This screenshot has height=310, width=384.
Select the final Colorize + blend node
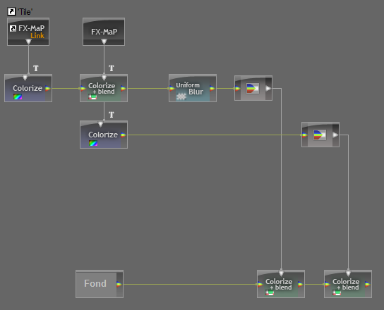[x=348, y=284]
